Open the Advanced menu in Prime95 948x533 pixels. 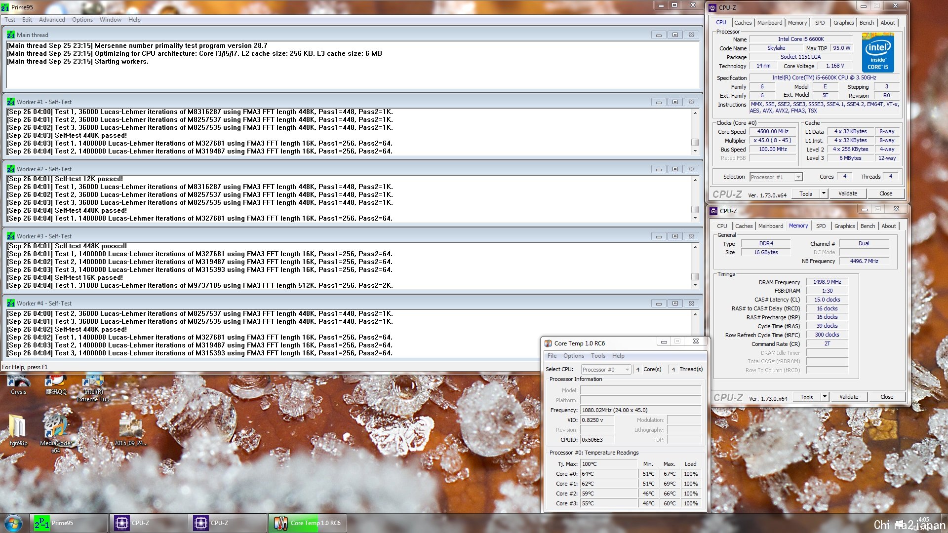pos(52,20)
